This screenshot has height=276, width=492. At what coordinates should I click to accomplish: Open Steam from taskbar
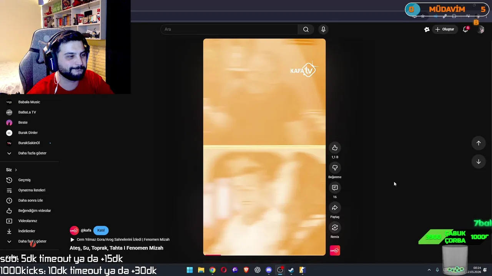(291, 270)
